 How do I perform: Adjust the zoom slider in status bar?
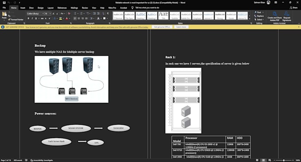click(x=284, y=160)
